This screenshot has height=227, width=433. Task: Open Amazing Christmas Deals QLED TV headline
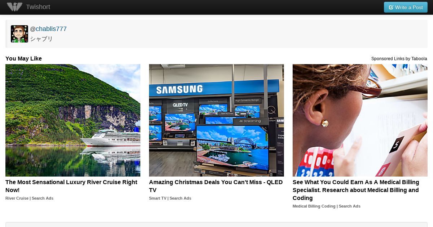tap(216, 186)
